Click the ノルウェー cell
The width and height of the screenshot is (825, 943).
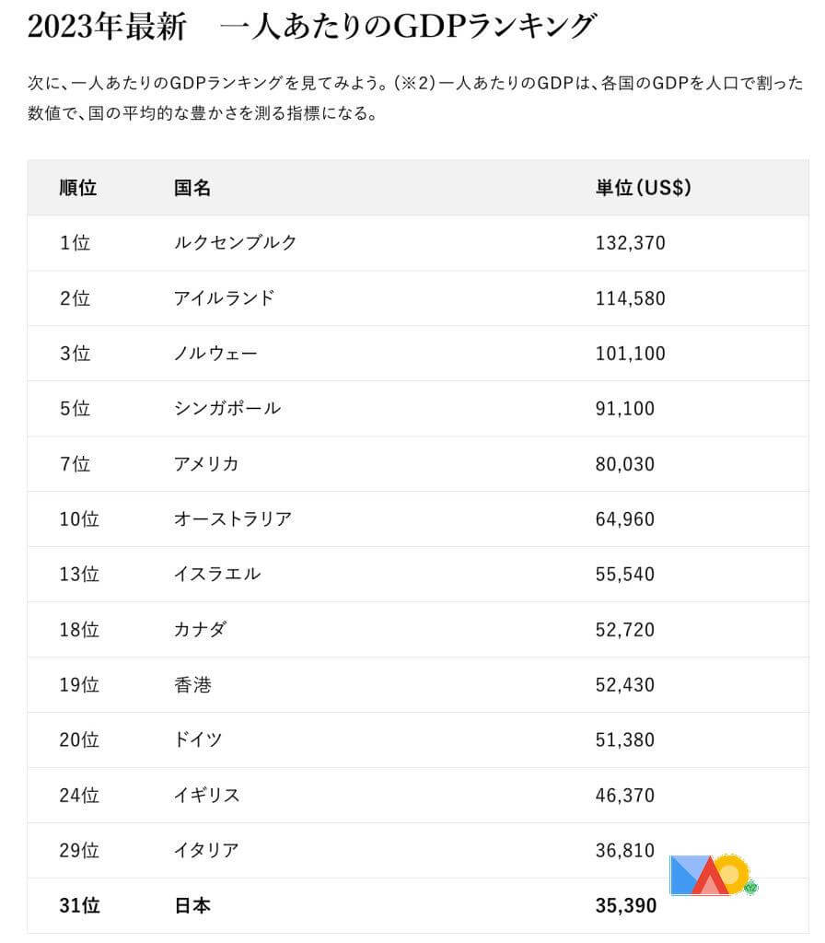point(215,354)
